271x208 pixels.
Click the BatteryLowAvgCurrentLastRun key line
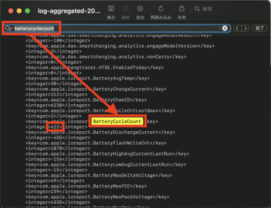pyautogui.click(x=106, y=165)
